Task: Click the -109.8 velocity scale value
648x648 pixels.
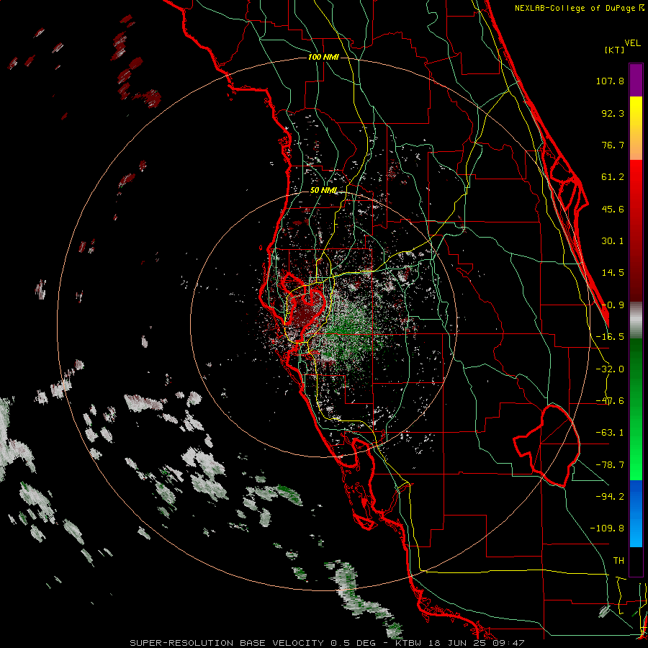Action: (607, 528)
